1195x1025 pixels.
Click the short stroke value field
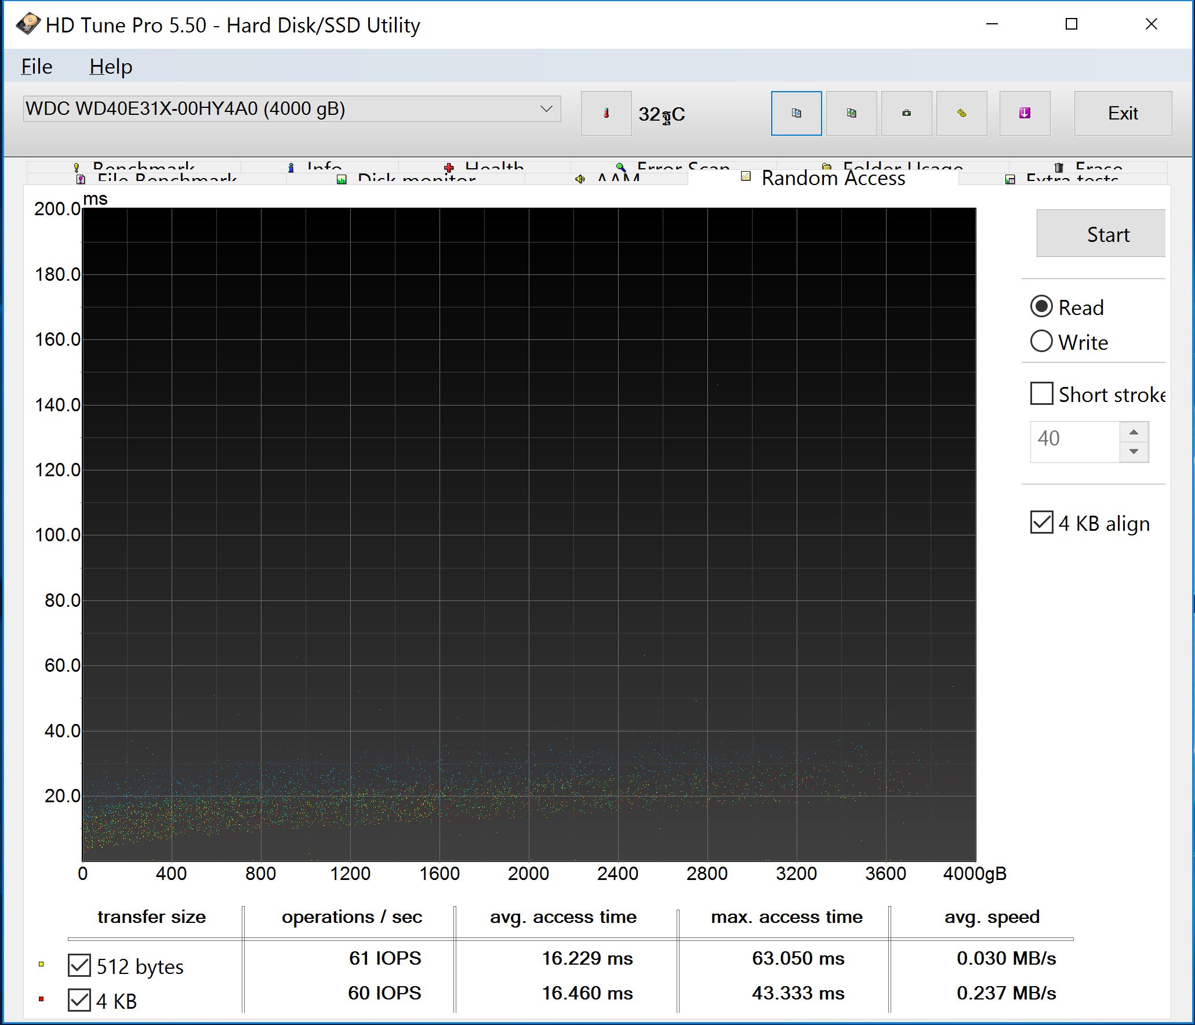(x=1074, y=441)
